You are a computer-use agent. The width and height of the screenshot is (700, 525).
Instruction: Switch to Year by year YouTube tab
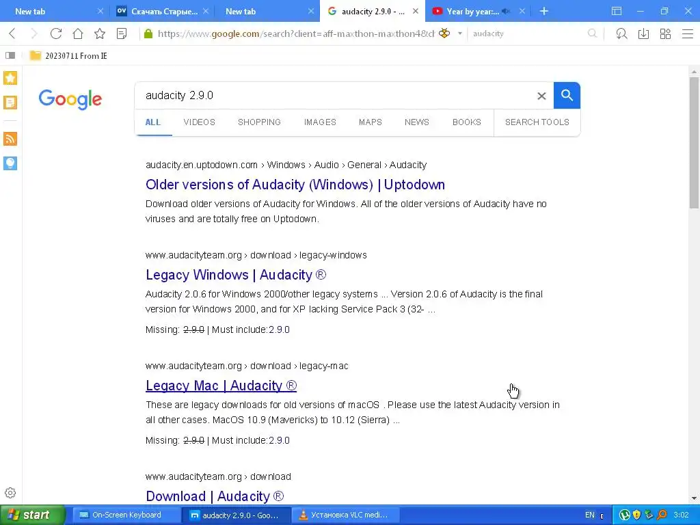click(472, 11)
